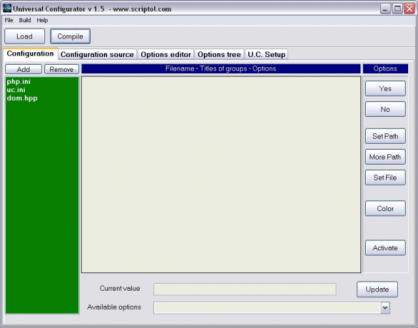Screen dimensions: 418x328
Task: Click the Set Path button
Action: [385, 137]
